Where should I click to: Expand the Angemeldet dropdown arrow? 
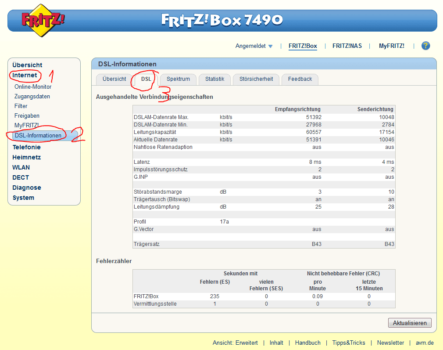[x=270, y=46]
